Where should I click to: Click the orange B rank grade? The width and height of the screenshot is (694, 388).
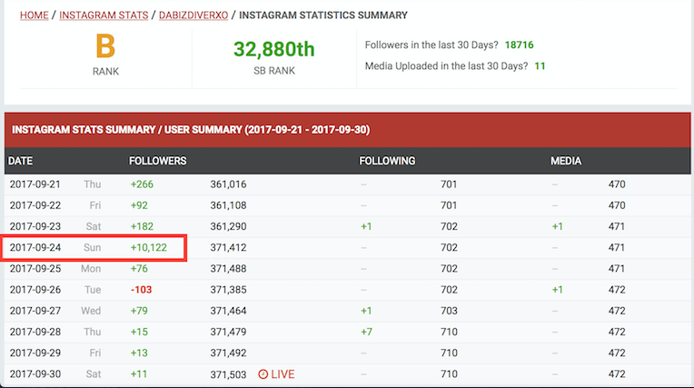[x=105, y=46]
